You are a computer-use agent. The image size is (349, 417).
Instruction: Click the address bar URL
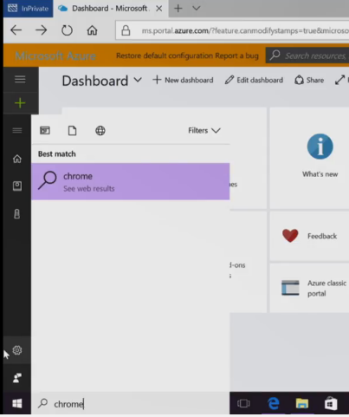point(245,30)
